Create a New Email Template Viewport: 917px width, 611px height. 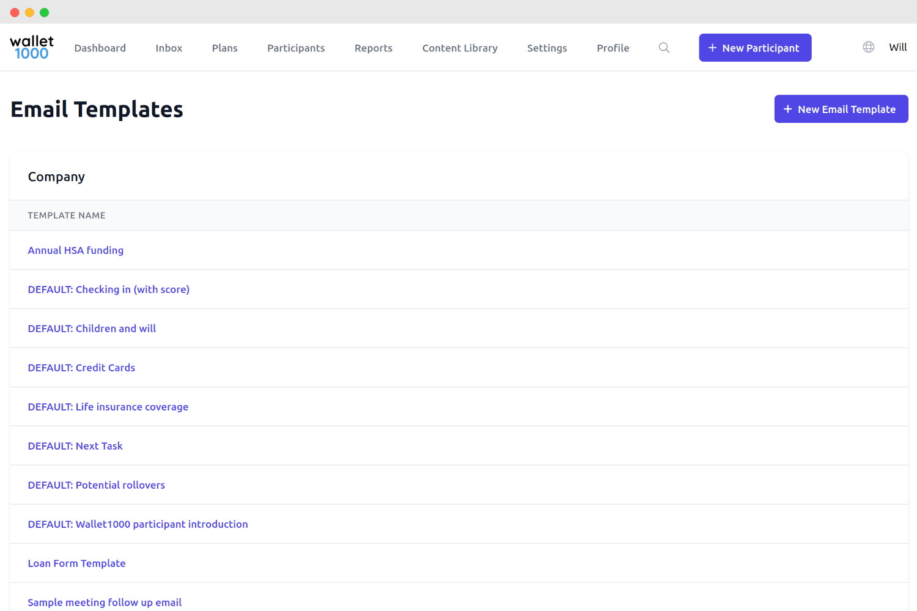coord(841,109)
